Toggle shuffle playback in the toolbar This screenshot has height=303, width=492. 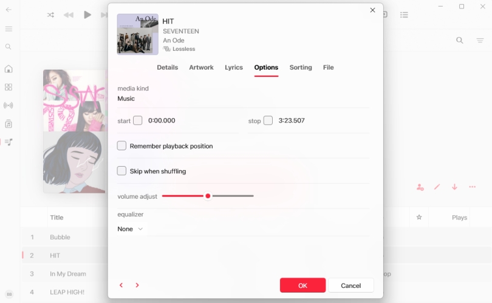(x=50, y=15)
